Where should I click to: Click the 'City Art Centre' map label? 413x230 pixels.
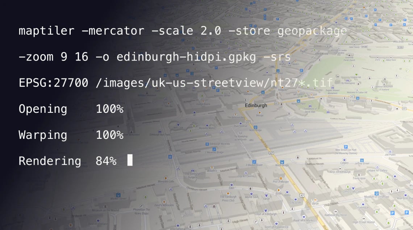(246, 176)
